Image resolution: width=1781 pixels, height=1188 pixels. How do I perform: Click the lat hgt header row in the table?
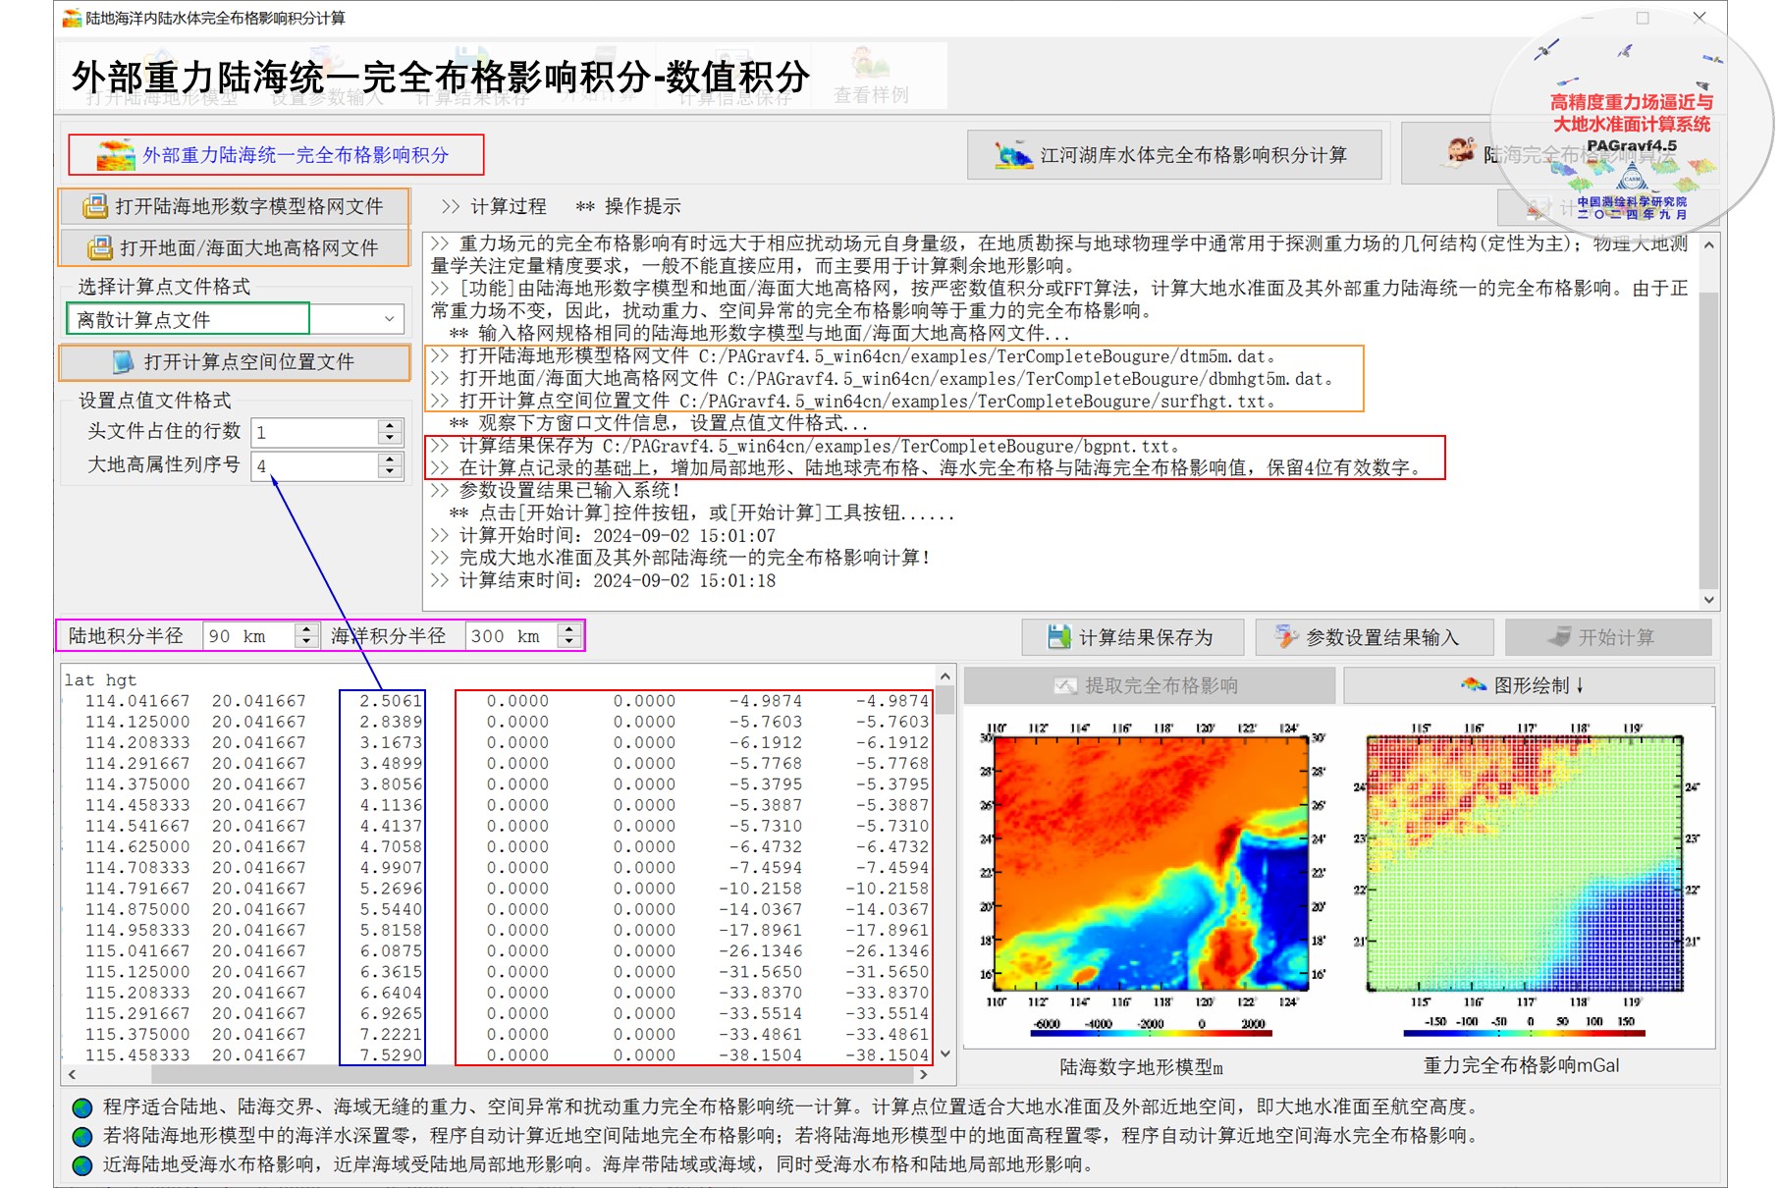click(x=100, y=679)
